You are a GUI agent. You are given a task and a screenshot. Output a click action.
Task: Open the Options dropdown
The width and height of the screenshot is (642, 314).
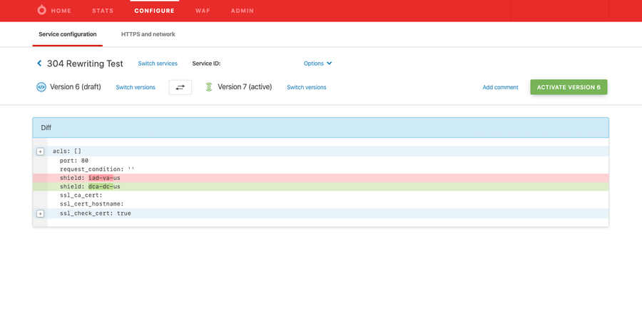pos(317,64)
